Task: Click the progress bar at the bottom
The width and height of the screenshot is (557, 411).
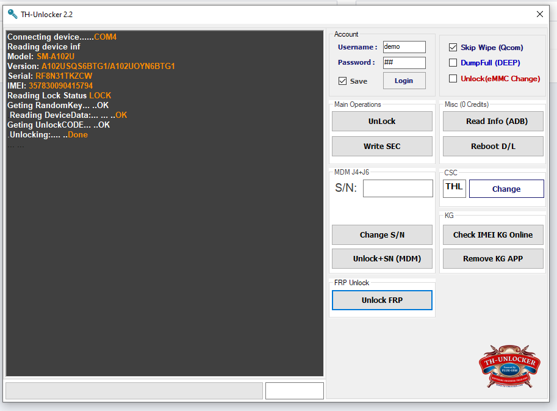Action: (x=134, y=391)
